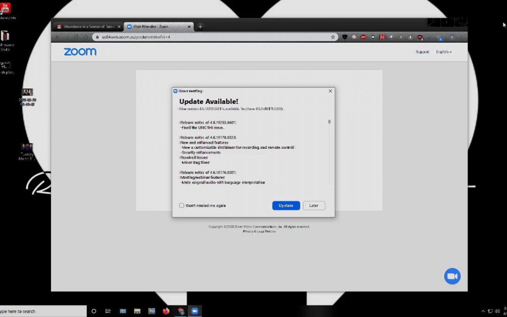507x317 pixels.
Task: Click the Update Available! heading
Action: coord(209,101)
